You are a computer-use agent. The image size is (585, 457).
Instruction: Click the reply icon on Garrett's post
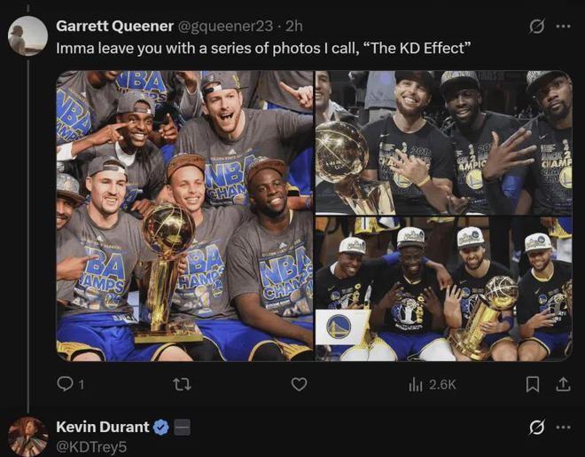point(66,384)
